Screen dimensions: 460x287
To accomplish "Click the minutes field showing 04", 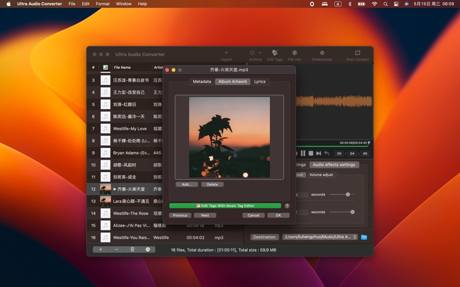I will [x=352, y=153].
